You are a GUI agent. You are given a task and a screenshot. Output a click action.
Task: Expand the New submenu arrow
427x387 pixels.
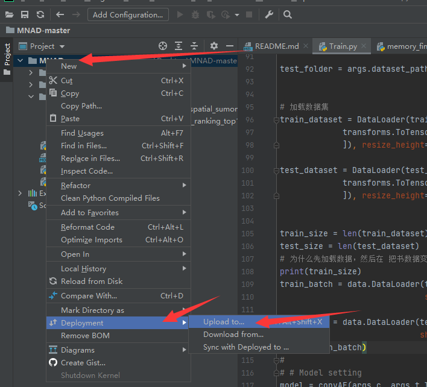tap(185, 66)
